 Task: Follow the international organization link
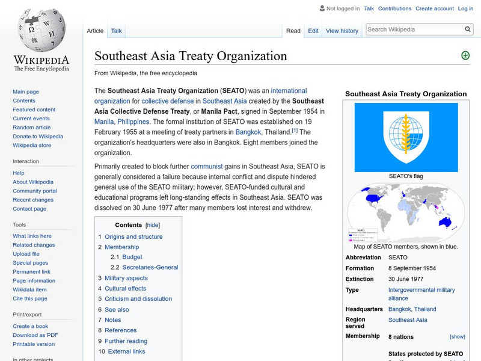click(289, 91)
